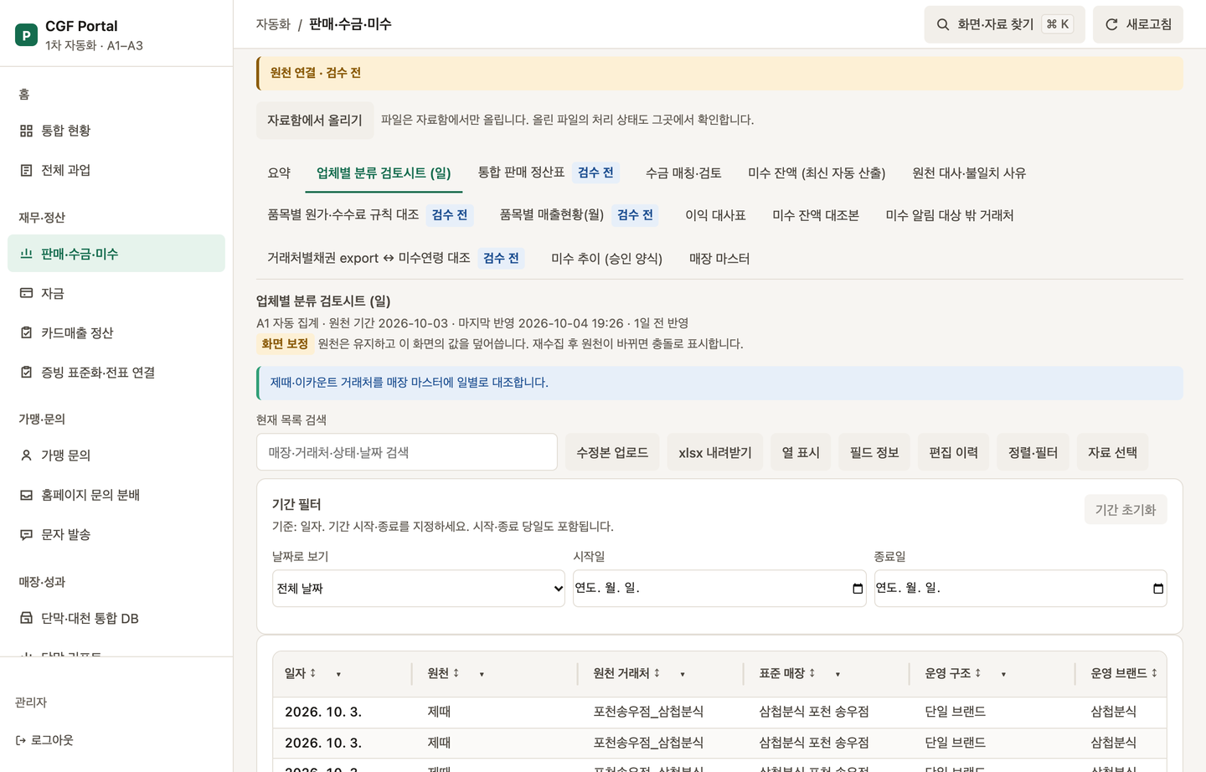Click the 판매·수금·미수 chart icon
Image resolution: width=1206 pixels, height=772 pixels.
[26, 254]
